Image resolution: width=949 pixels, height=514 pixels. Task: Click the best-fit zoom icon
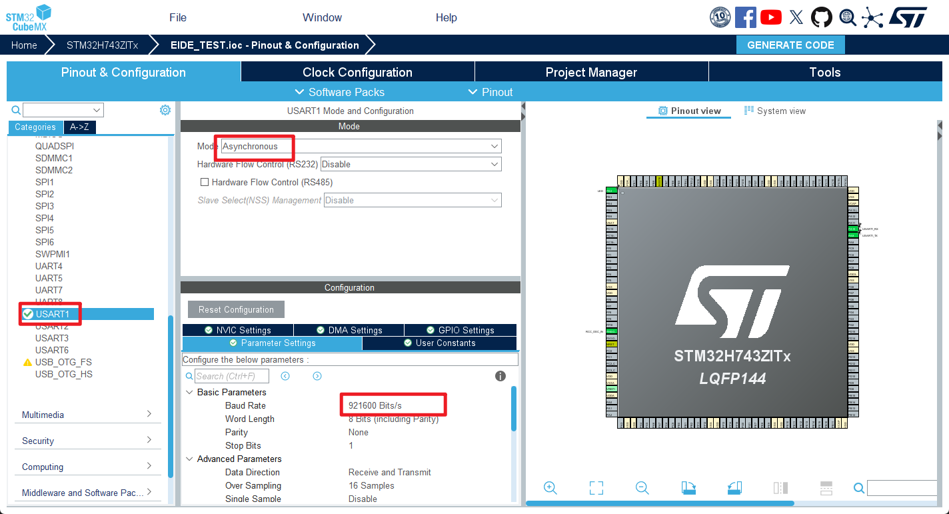click(596, 487)
